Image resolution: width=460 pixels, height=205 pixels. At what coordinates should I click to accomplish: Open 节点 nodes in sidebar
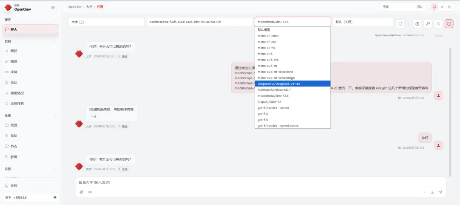31,146
